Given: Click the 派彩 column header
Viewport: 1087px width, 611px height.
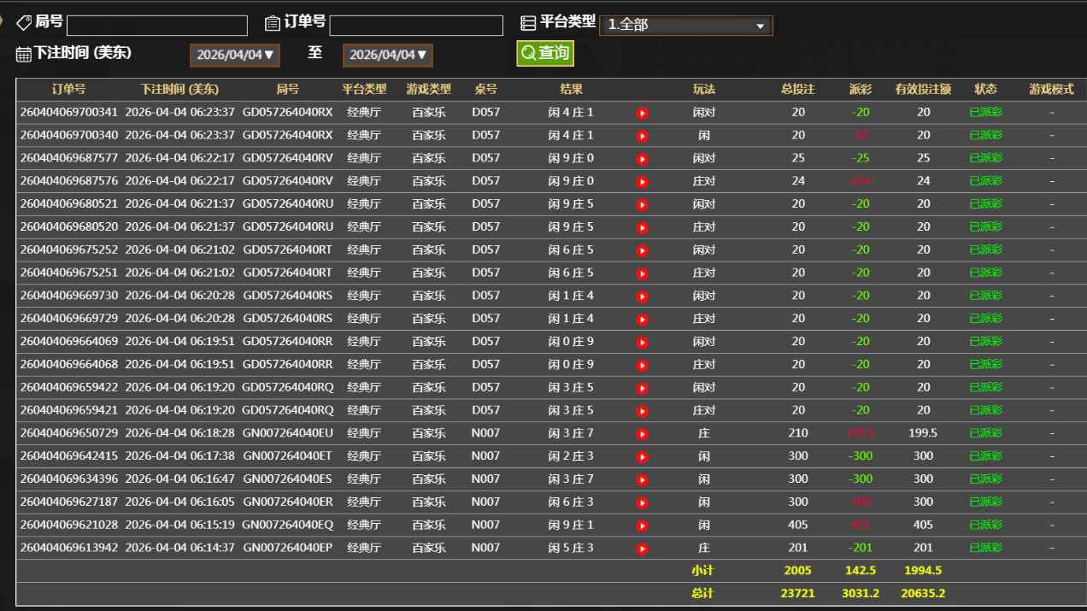Looking at the screenshot, I should [861, 89].
